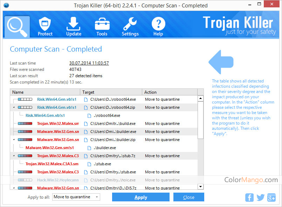Collapse the roboot64.zip threat tree node
This screenshot has height=207, width=282.
click(x=14, y=107)
